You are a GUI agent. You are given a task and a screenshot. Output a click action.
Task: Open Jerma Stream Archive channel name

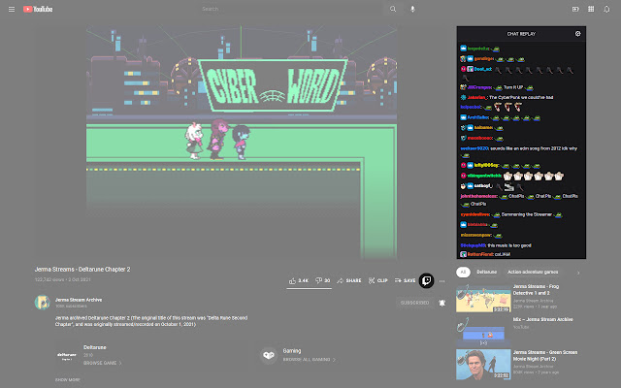coord(79,300)
